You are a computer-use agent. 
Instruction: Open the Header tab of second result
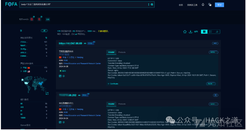[111, 104]
